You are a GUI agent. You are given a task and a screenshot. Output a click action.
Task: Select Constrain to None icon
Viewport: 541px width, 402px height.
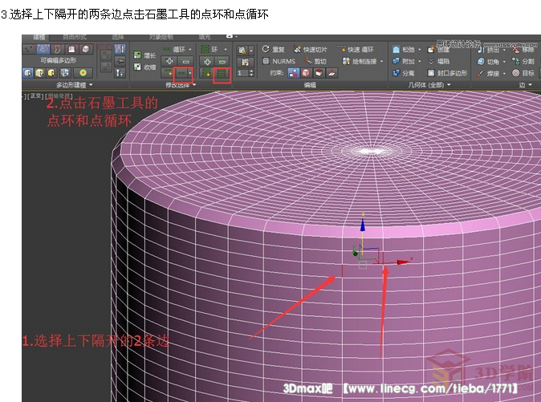[294, 73]
